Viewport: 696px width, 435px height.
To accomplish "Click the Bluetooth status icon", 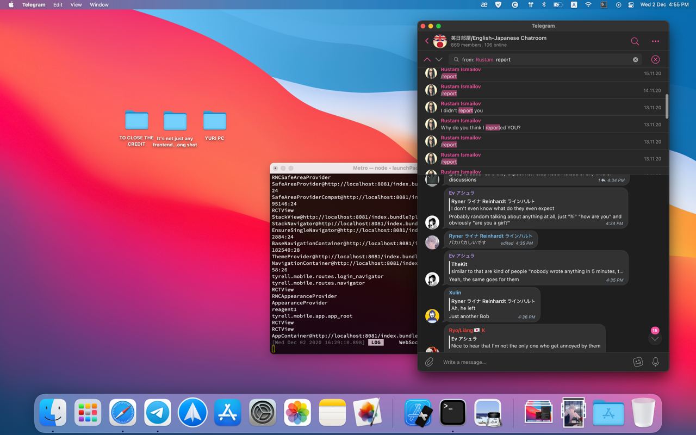I will tap(544, 4).
